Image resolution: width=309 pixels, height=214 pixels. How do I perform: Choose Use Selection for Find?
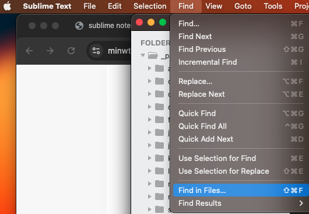[241, 158]
